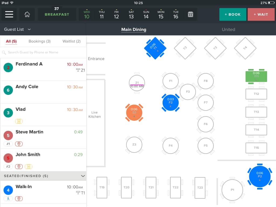Select the orange table Z2
This screenshot has height=207, width=276.
[134, 112]
